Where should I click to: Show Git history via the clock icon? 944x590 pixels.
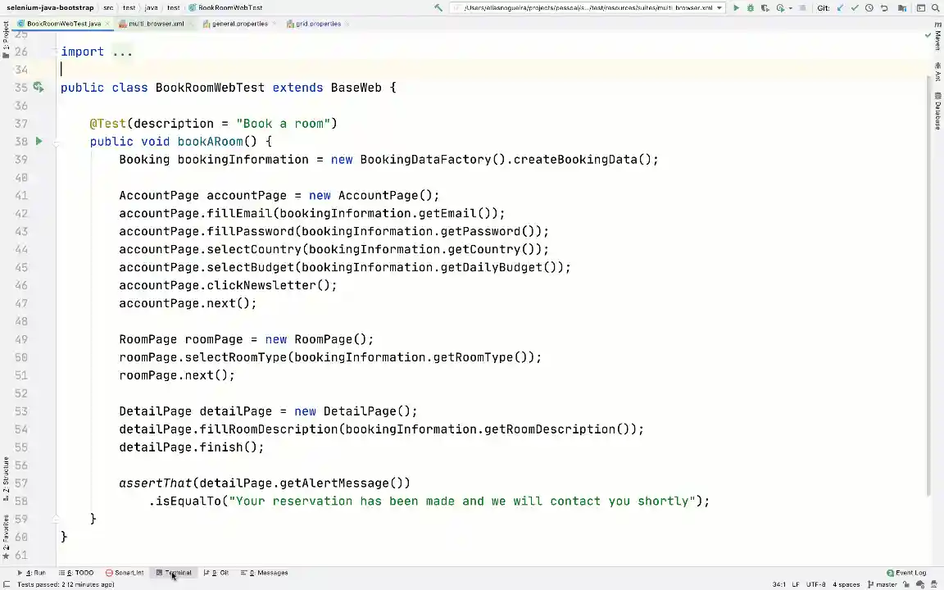click(x=869, y=7)
